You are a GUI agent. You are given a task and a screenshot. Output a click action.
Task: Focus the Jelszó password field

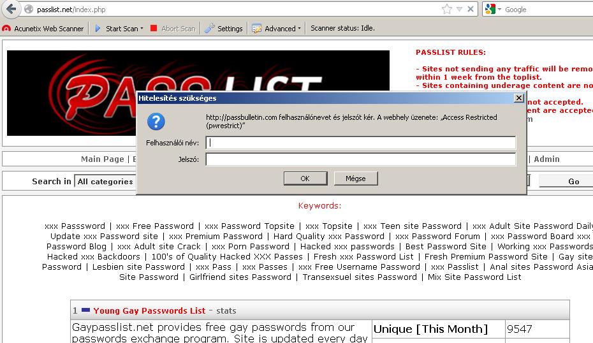(x=360, y=159)
